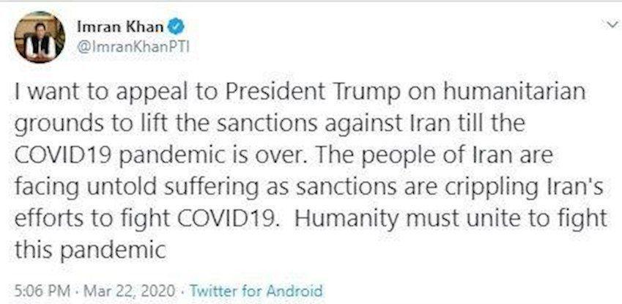Viewport: 622px width, 304px height.
Task: Visit the @ImranKhanPTI handle
Action: tap(133, 48)
